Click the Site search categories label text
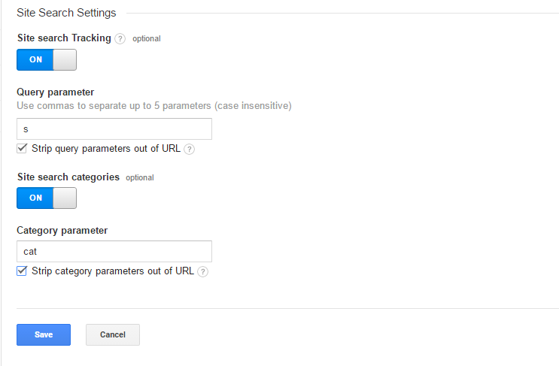The width and height of the screenshot is (559, 366). coord(68,177)
